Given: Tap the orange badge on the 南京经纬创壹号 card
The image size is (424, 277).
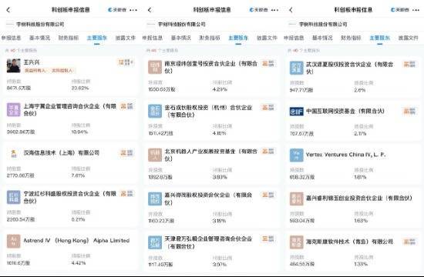Looking at the screenshot, I should pos(268,63).
